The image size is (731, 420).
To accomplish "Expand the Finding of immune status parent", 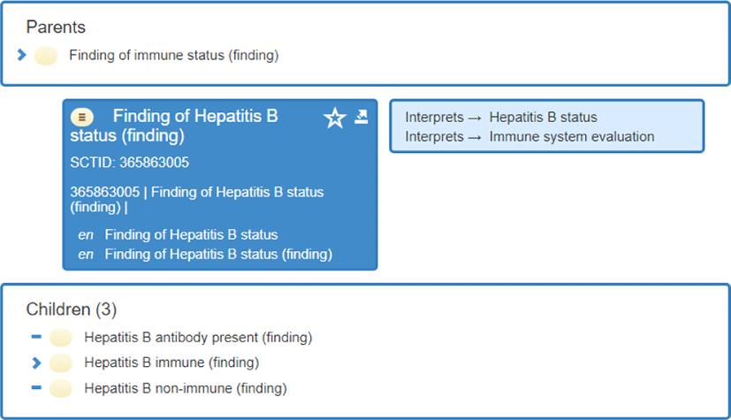I will 22,56.
